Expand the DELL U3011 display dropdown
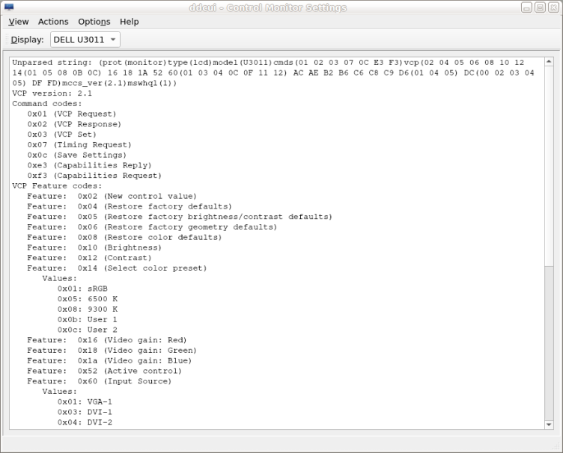 85,40
